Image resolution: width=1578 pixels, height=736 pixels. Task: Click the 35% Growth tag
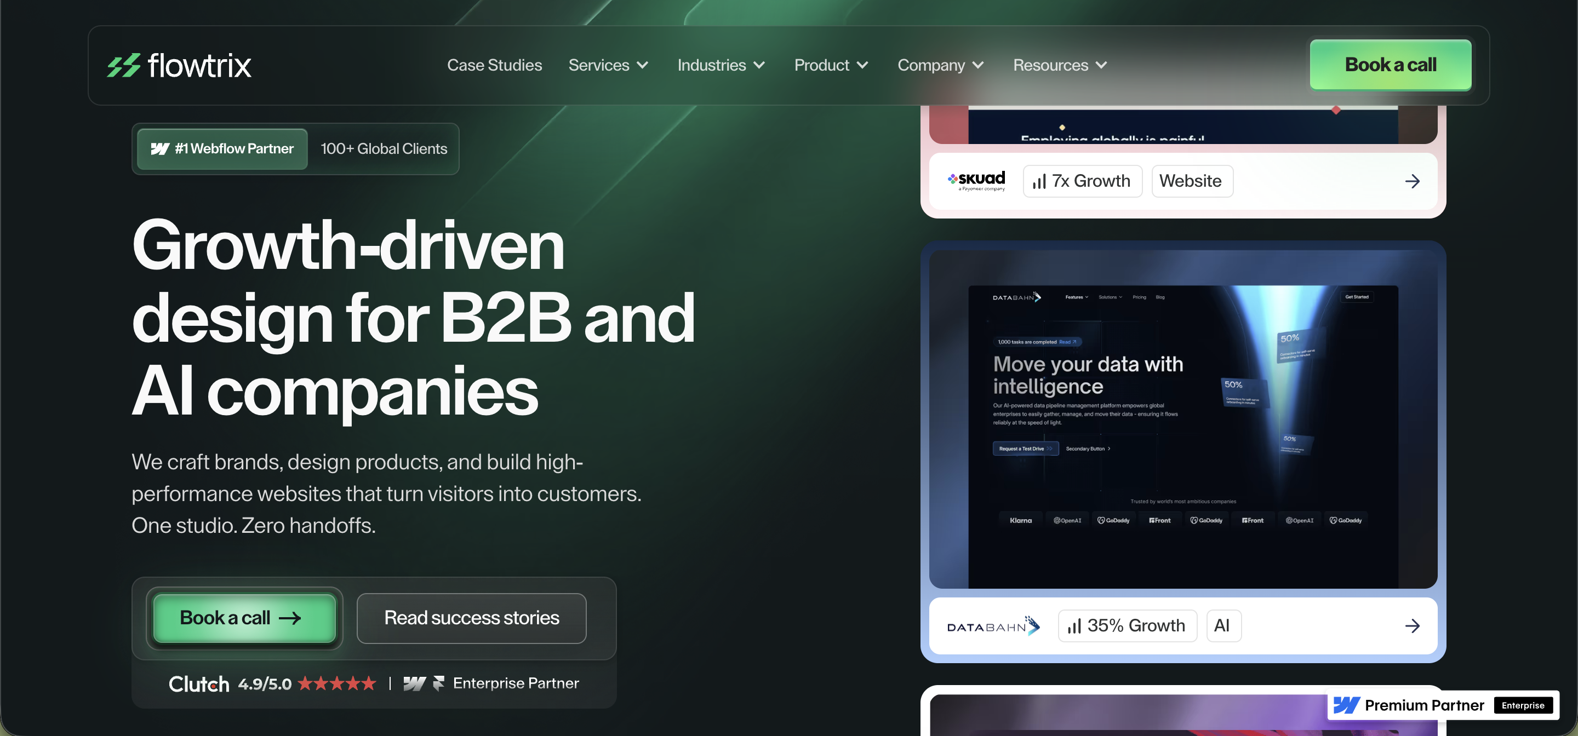(x=1128, y=626)
